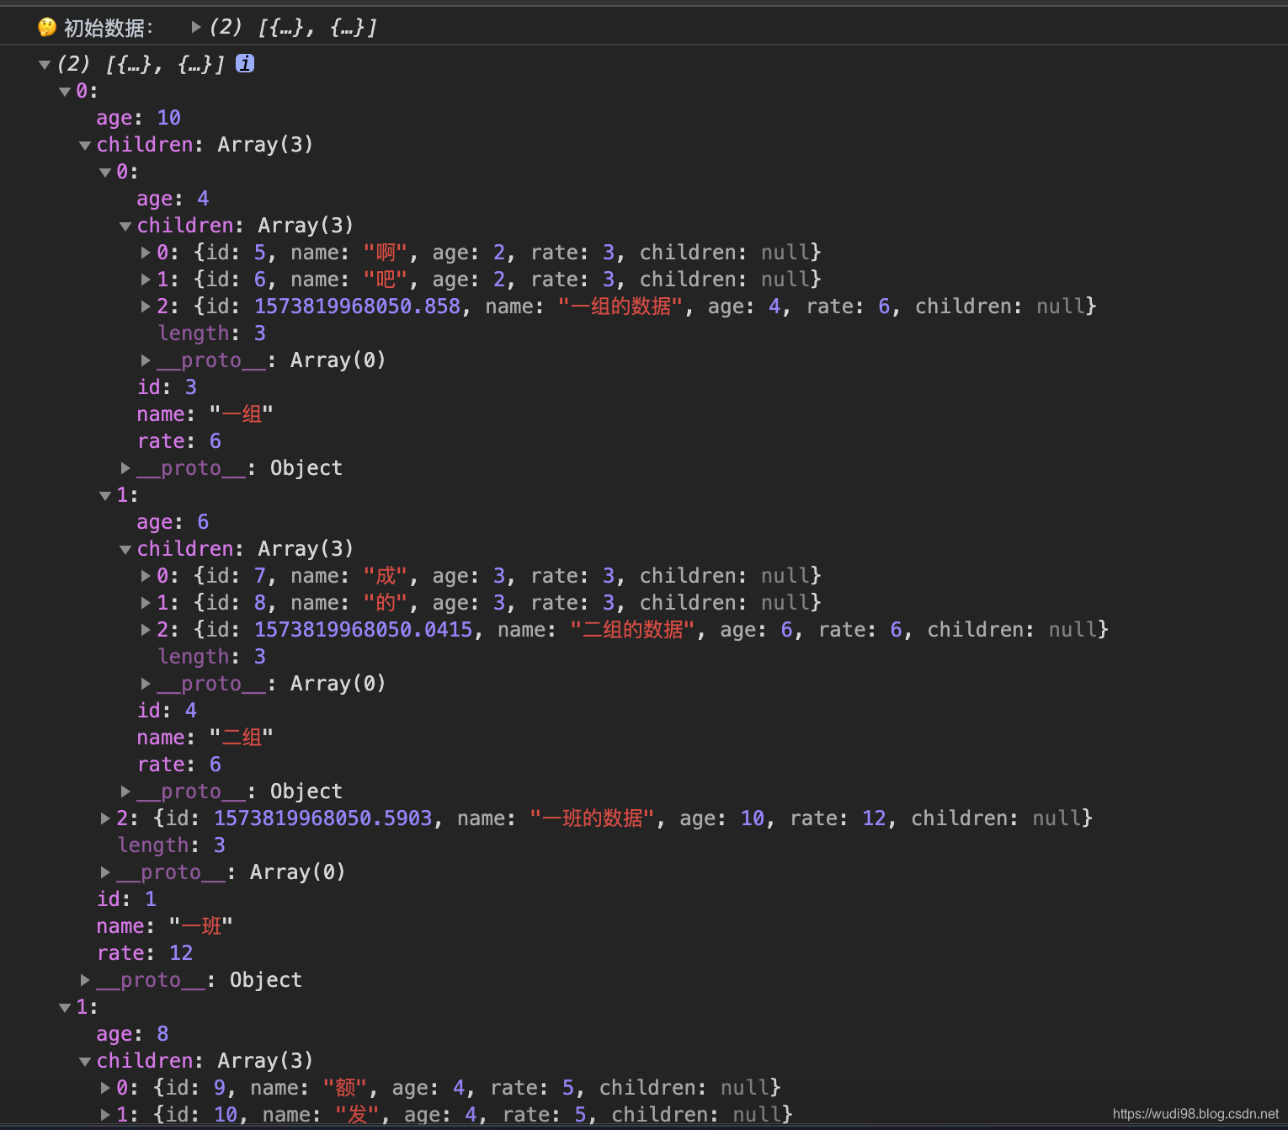Expand the object with name "的"

click(x=146, y=603)
